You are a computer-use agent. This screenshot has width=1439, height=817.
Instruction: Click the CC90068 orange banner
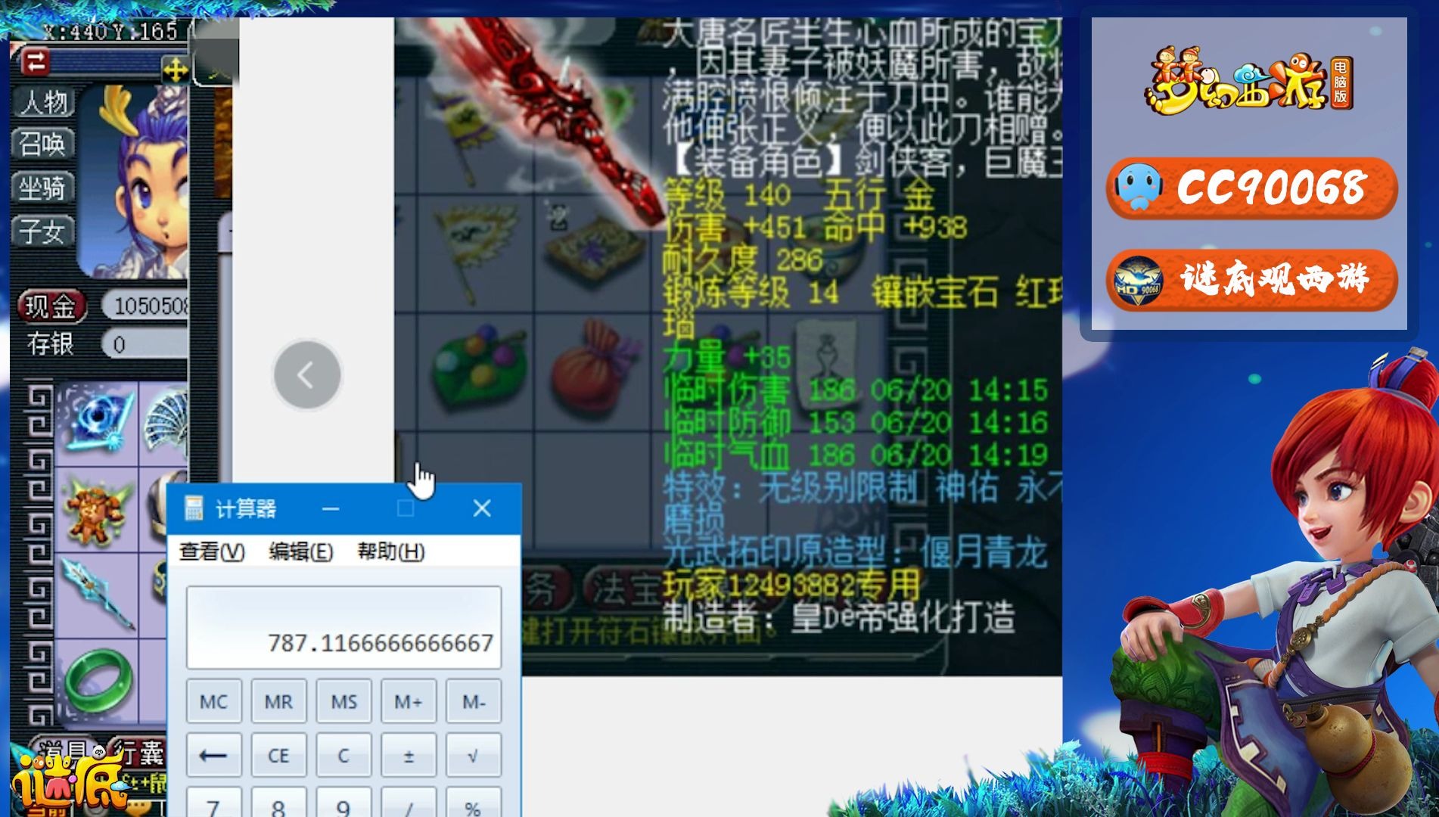(1251, 188)
